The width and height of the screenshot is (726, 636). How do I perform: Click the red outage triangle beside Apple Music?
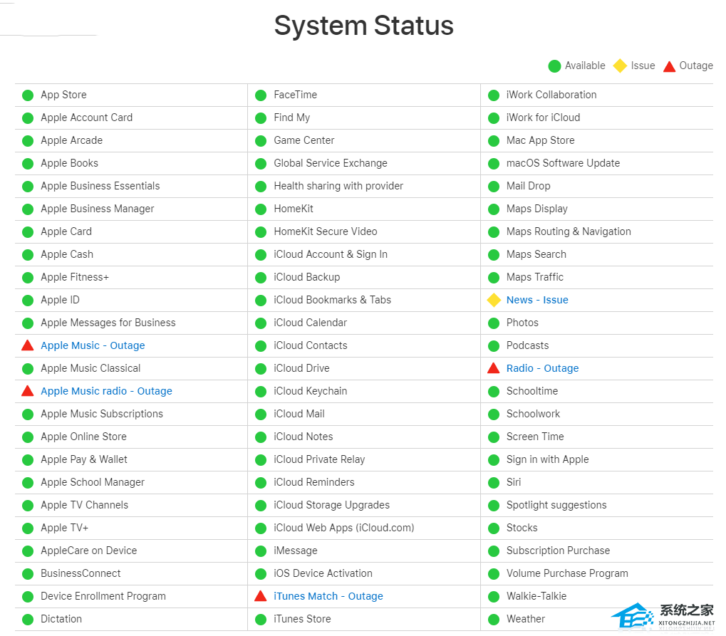(x=28, y=345)
